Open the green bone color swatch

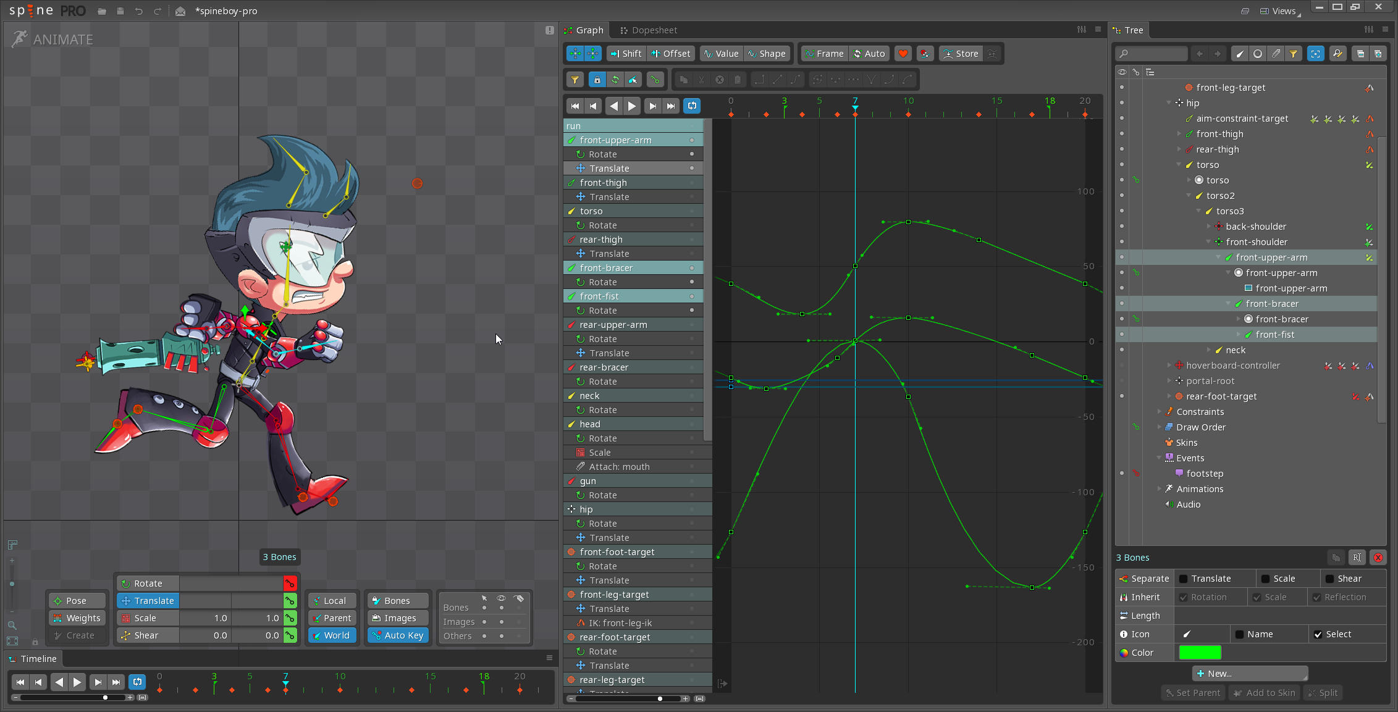(1200, 653)
